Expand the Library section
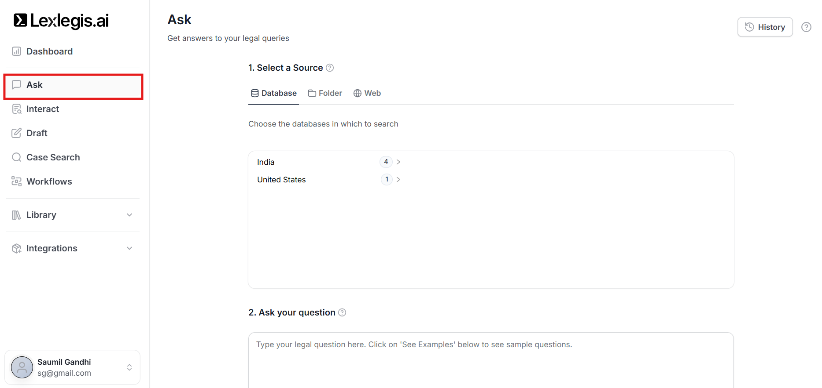The width and height of the screenshot is (822, 388). click(x=129, y=215)
